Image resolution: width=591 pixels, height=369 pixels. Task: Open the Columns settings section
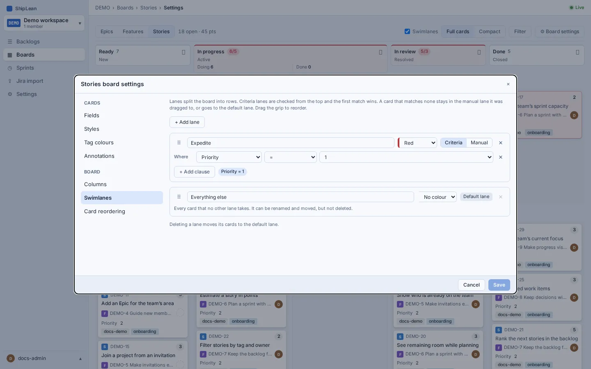pyautogui.click(x=122, y=184)
